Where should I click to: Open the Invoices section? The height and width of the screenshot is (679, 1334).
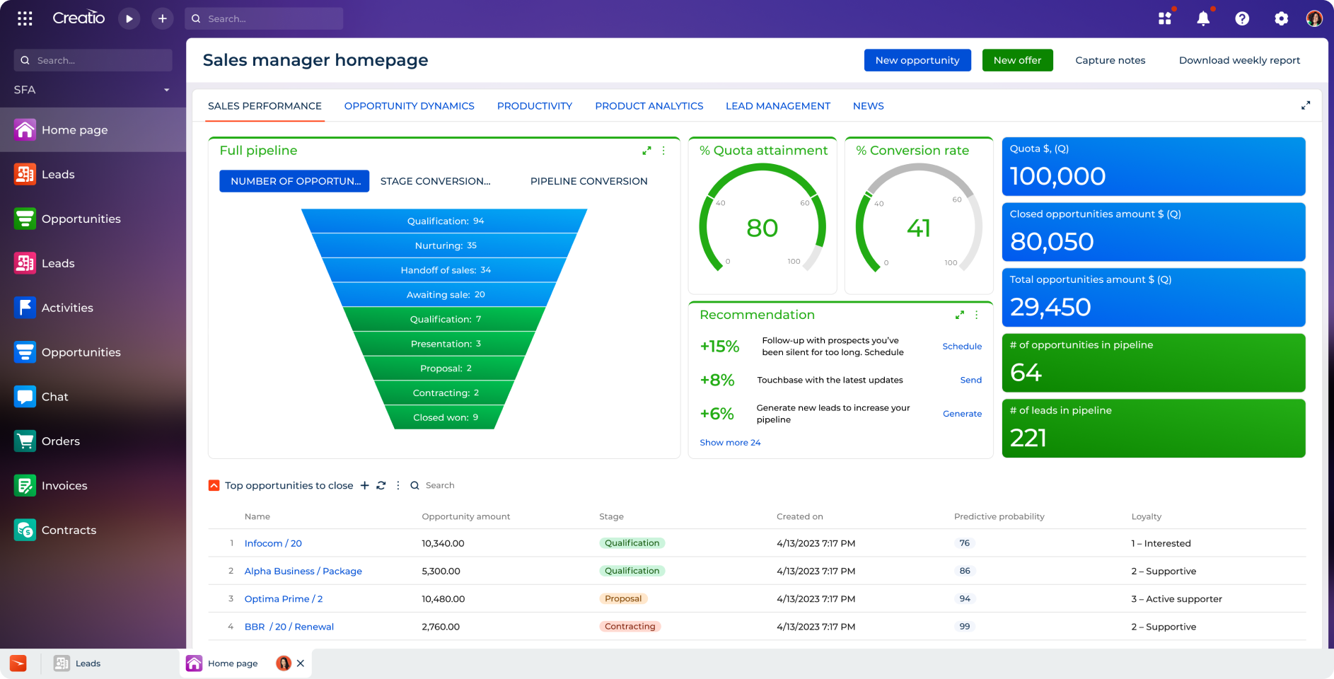tap(64, 485)
